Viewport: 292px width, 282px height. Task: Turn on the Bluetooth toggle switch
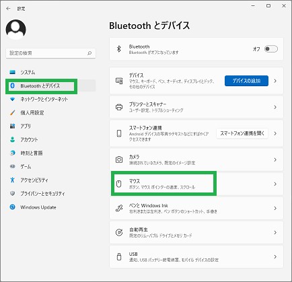click(x=271, y=49)
